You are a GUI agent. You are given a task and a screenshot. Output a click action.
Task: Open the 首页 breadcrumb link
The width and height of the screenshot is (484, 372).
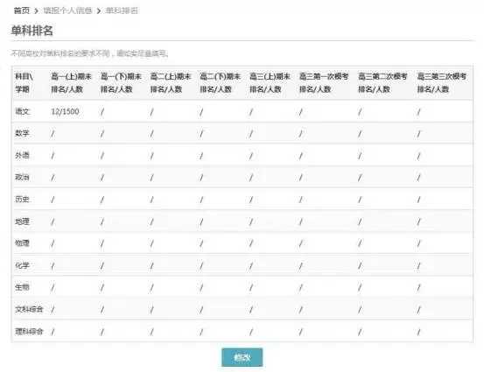tap(22, 11)
